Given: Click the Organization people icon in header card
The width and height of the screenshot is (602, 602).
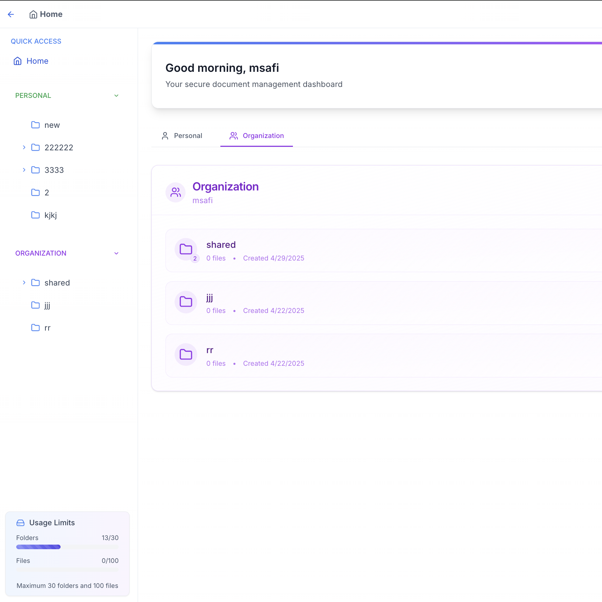Looking at the screenshot, I should tap(176, 192).
